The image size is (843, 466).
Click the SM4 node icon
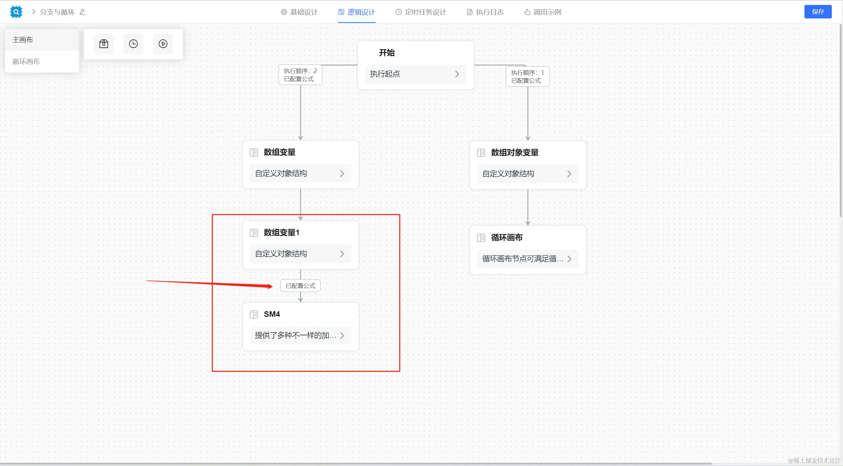254,315
